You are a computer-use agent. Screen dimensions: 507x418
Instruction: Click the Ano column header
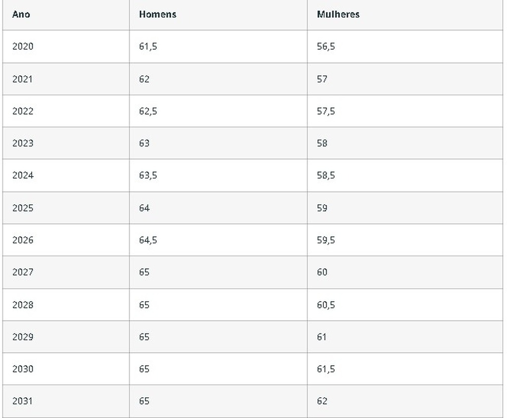[21, 14]
